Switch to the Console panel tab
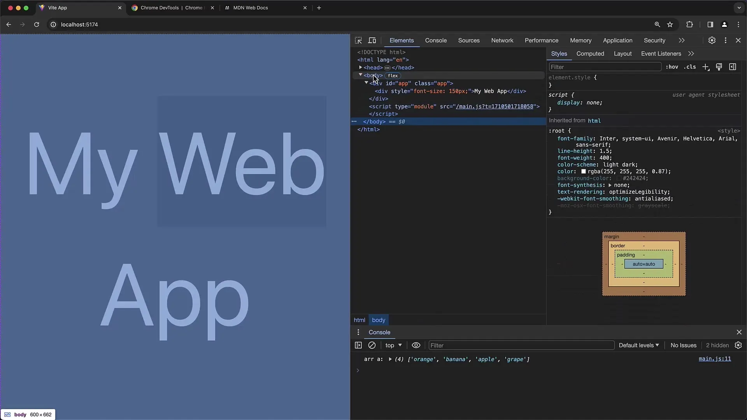 (436, 40)
